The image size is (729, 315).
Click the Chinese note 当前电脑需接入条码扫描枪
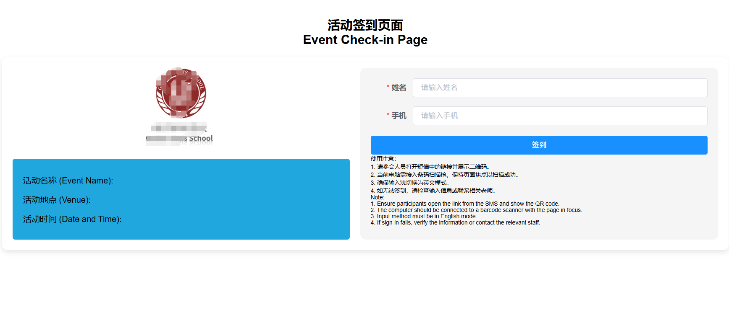coord(446,175)
